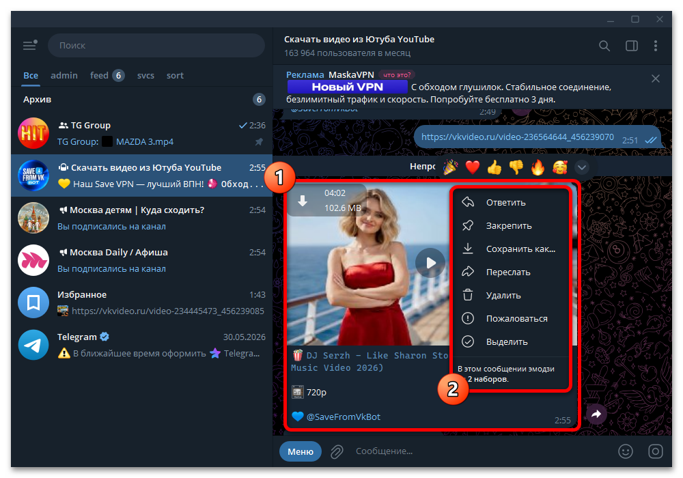Play the video in the message

(x=430, y=263)
